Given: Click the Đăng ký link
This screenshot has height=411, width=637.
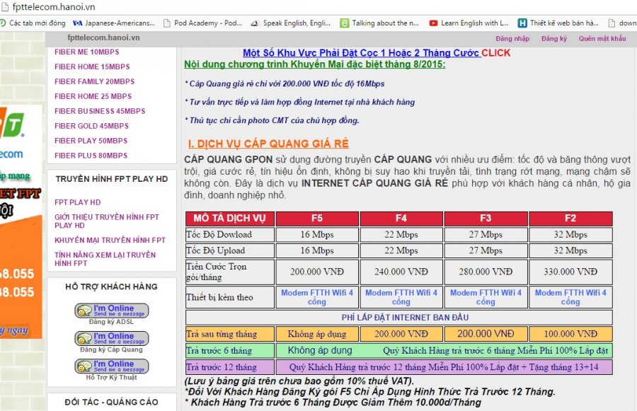Looking at the screenshot, I should coord(553,39).
